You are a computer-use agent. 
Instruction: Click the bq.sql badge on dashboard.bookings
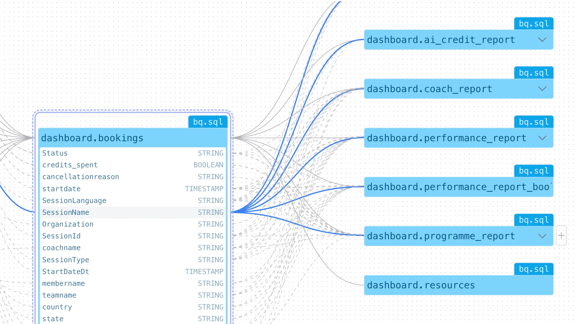coord(208,122)
